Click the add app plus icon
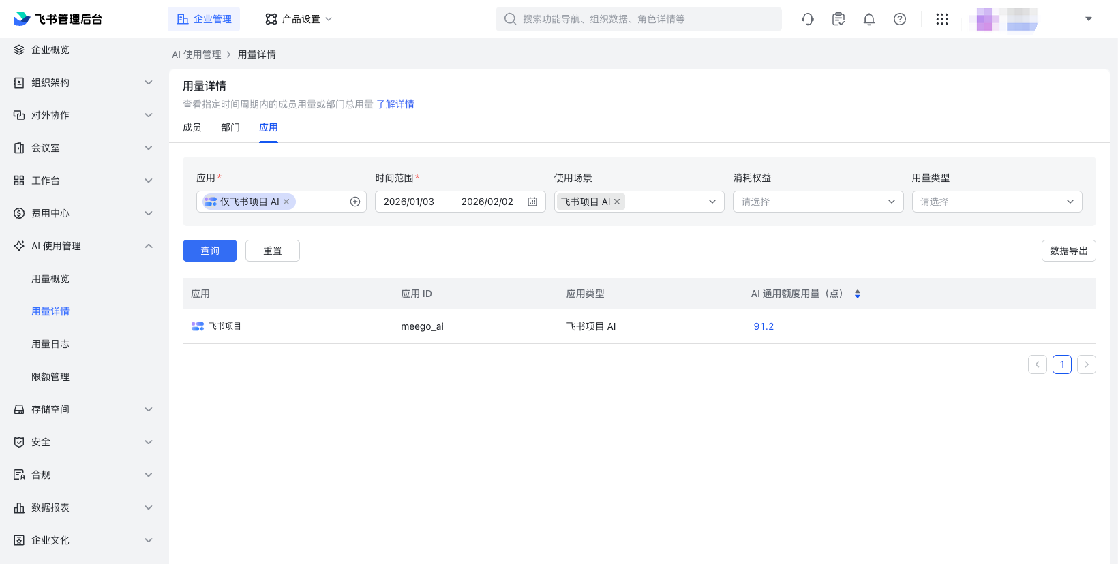 pyautogui.click(x=355, y=202)
